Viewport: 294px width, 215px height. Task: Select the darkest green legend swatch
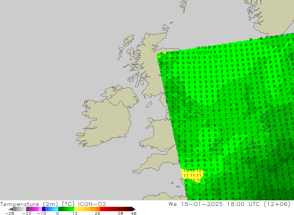click(x=60, y=209)
